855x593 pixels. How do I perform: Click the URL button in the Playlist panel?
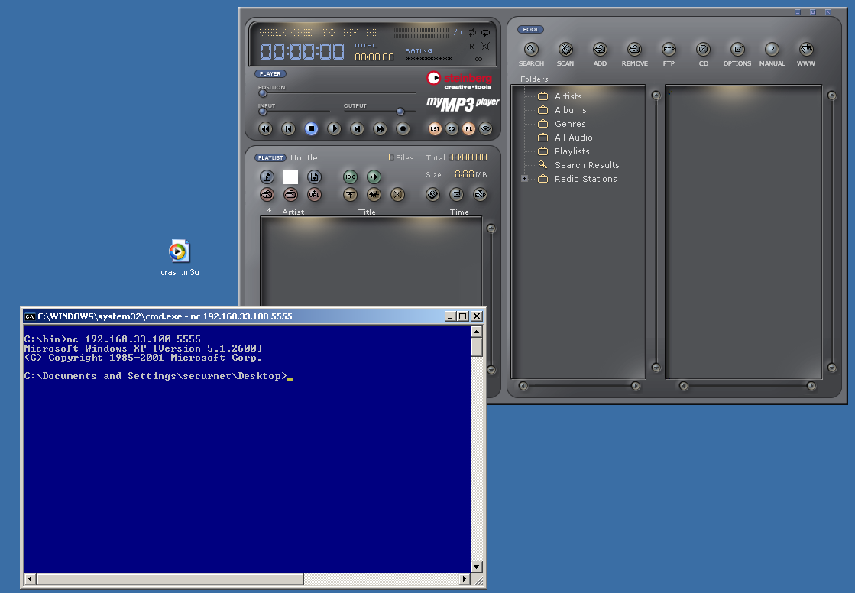click(314, 194)
